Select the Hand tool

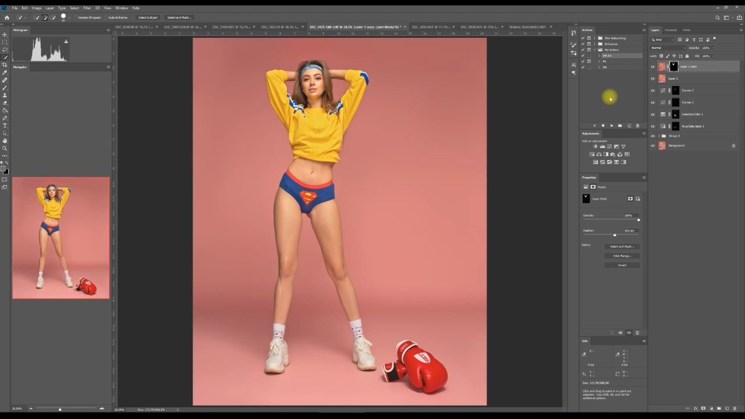5,140
